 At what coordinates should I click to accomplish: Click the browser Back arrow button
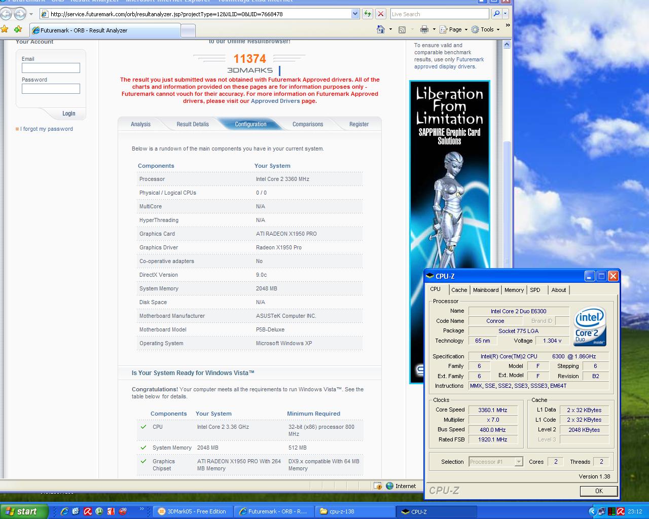coord(6,14)
